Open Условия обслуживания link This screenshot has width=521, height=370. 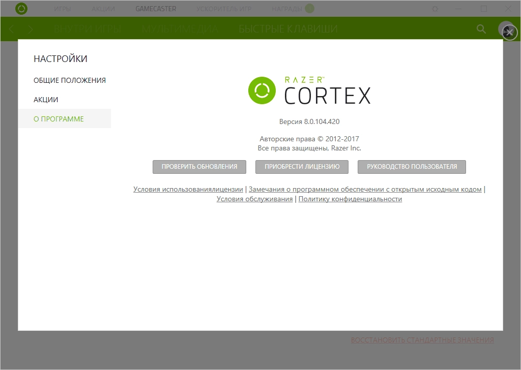(254, 199)
